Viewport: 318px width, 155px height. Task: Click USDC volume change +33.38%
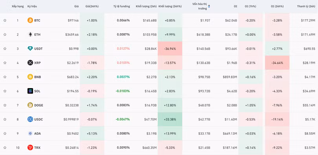[x=170, y=119]
